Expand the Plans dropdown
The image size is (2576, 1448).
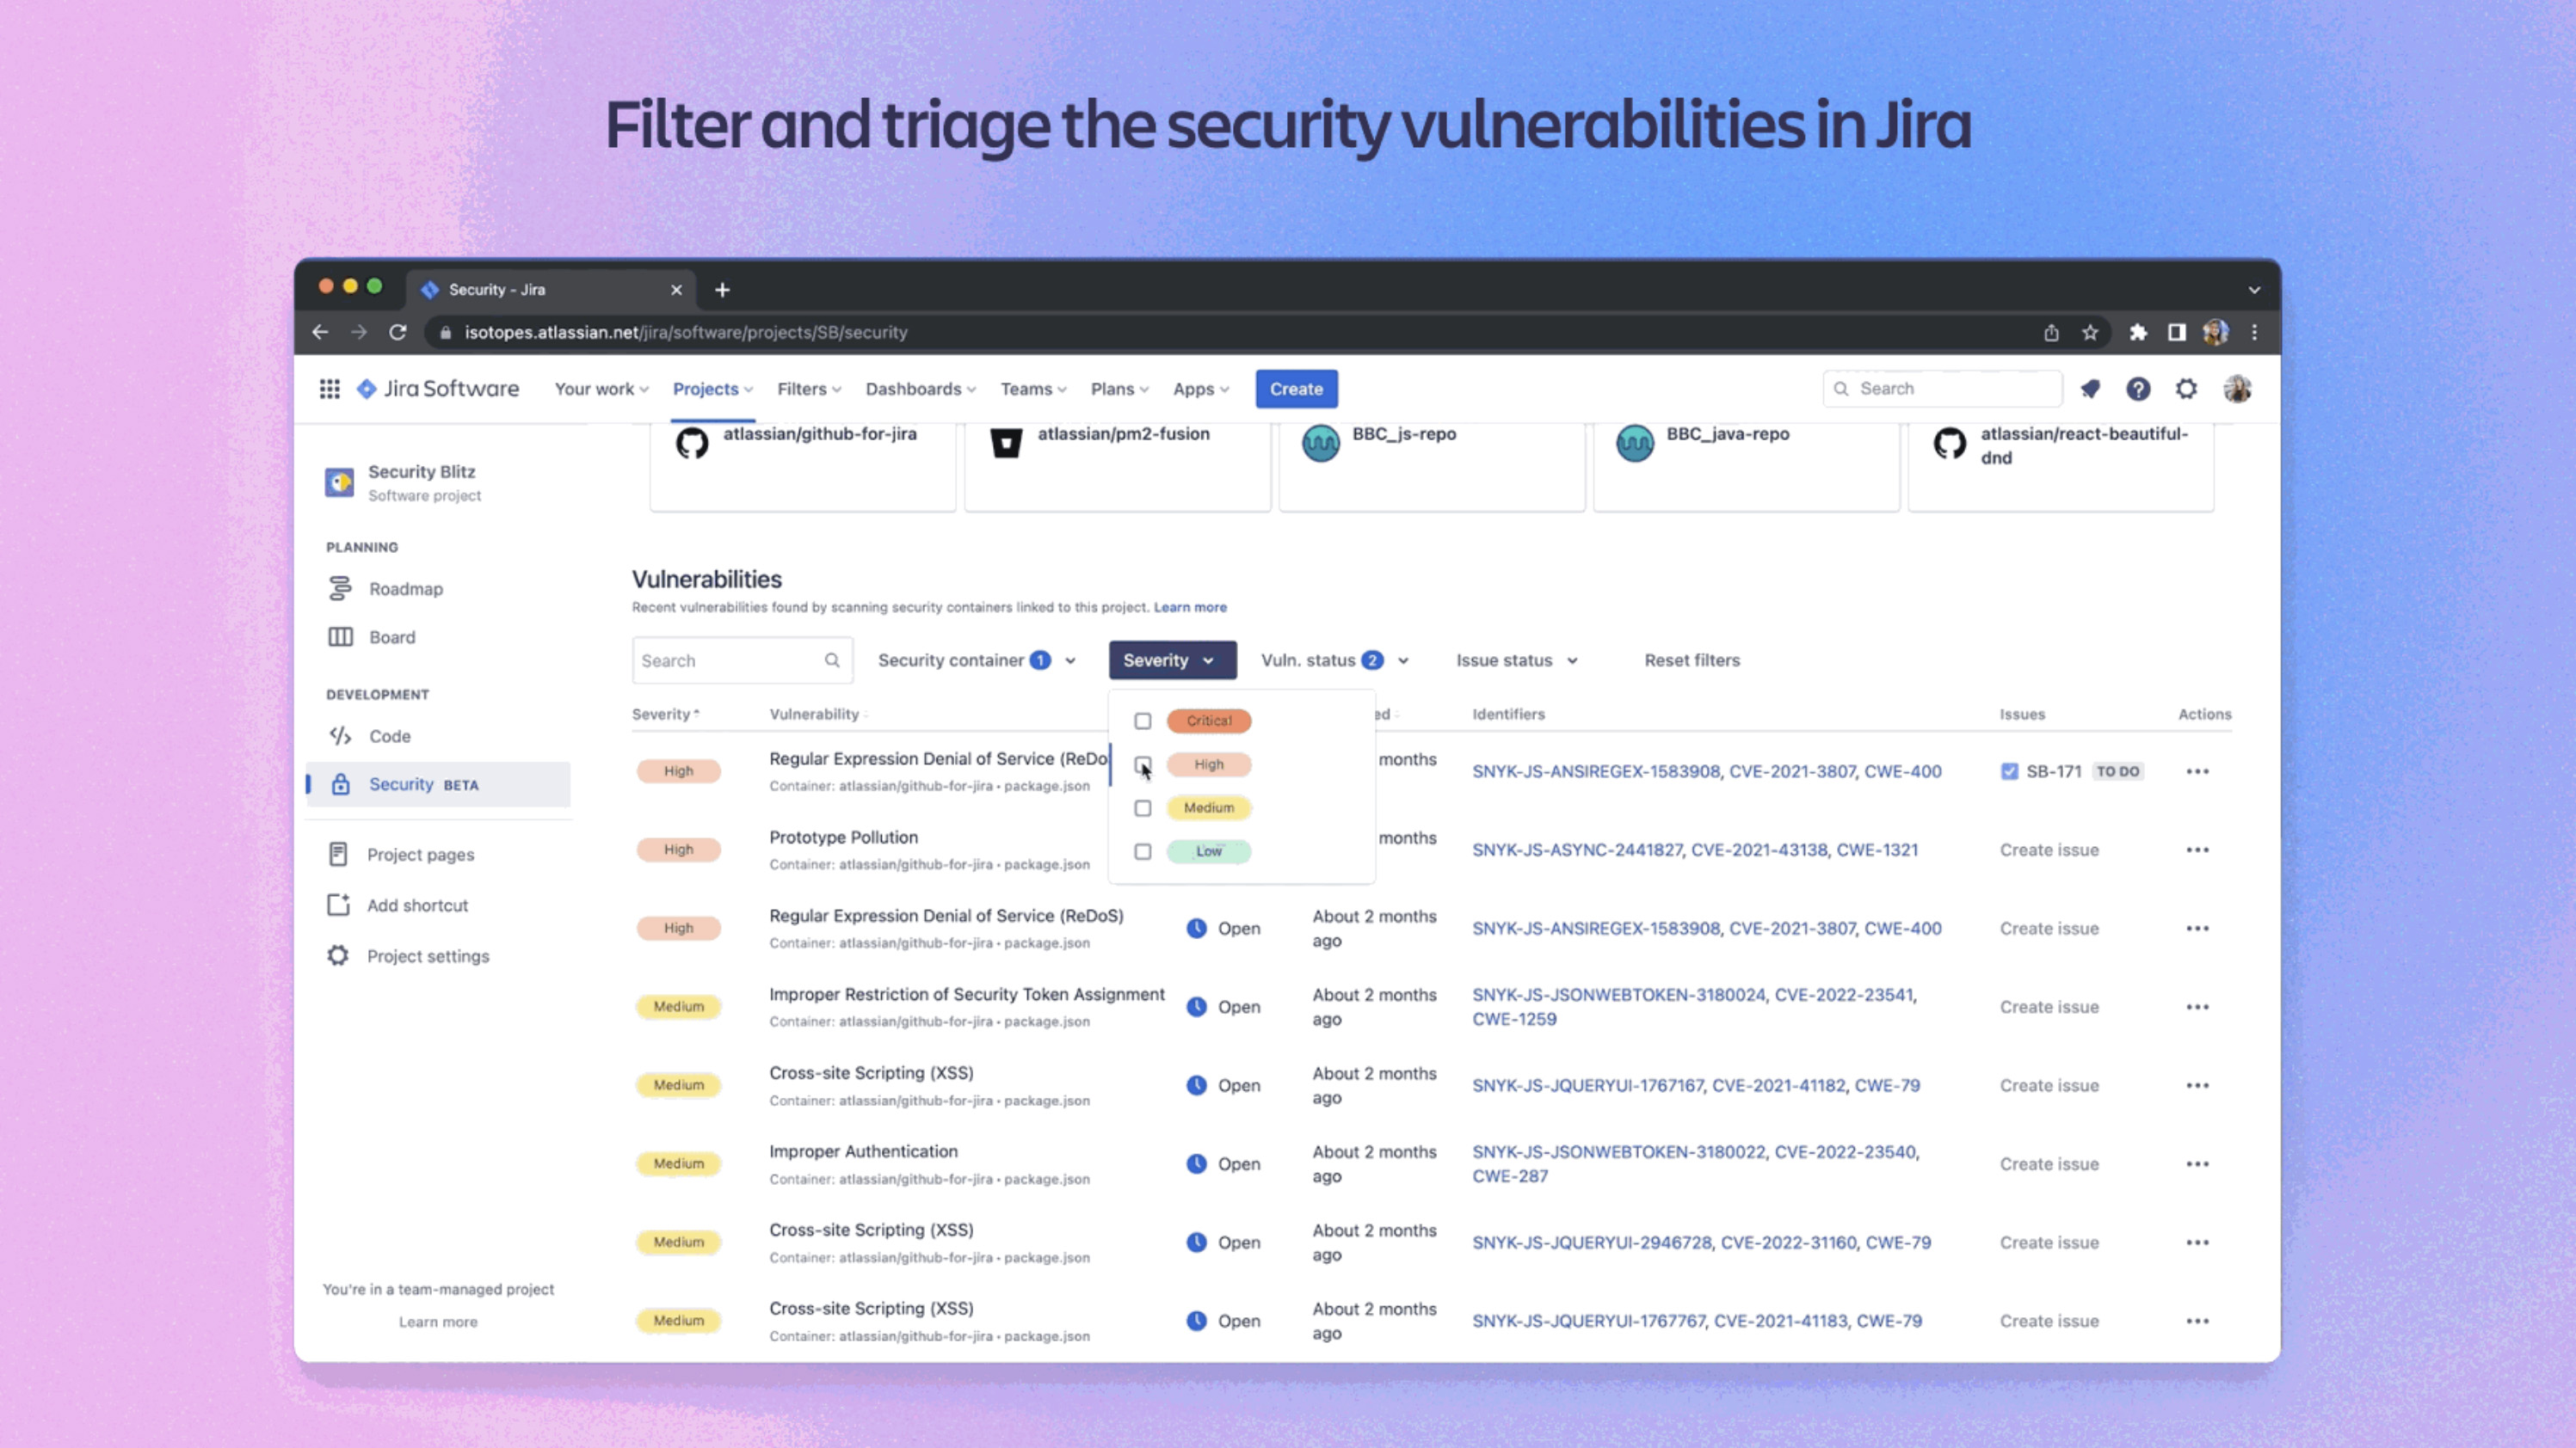(x=1119, y=389)
